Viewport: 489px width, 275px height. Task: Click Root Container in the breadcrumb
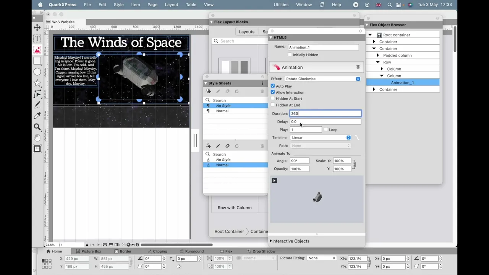coord(229,231)
